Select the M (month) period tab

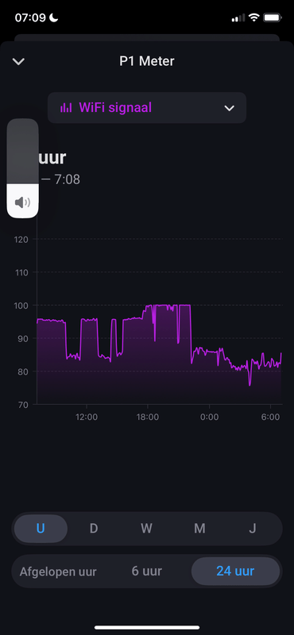[x=199, y=529]
